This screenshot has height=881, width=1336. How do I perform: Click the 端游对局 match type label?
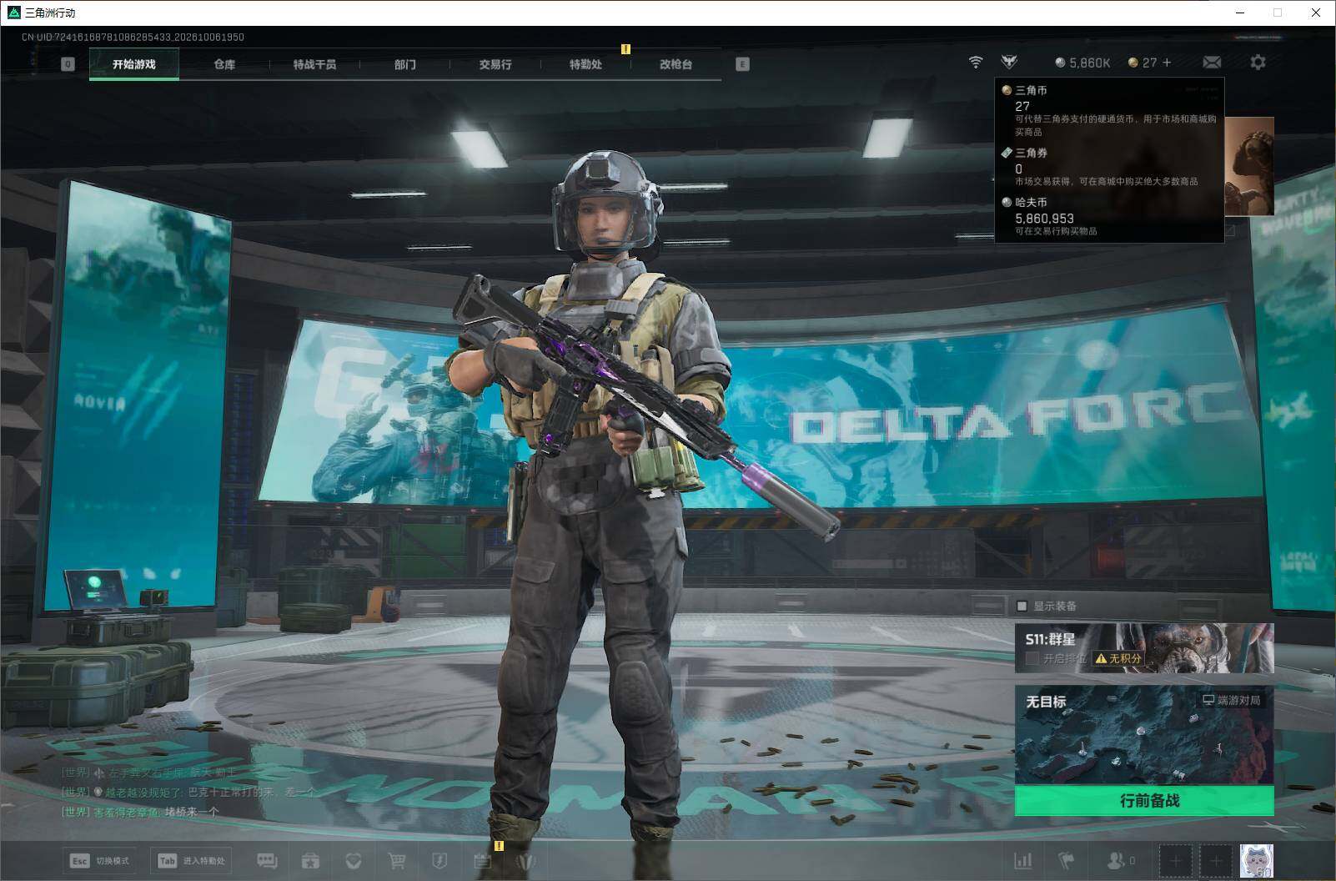(x=1232, y=700)
